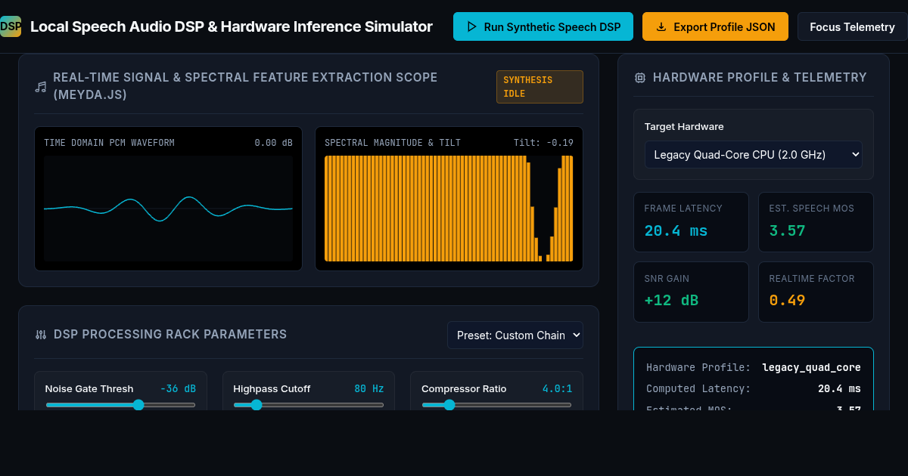Click the 80 Hz highpass value

(369, 389)
